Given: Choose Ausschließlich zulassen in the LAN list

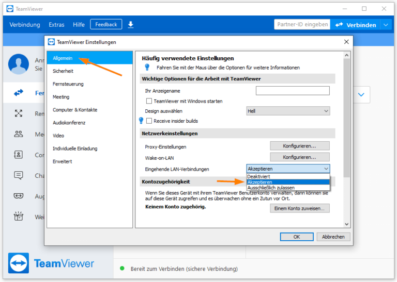Looking at the screenshot, I should pyautogui.click(x=288, y=188).
